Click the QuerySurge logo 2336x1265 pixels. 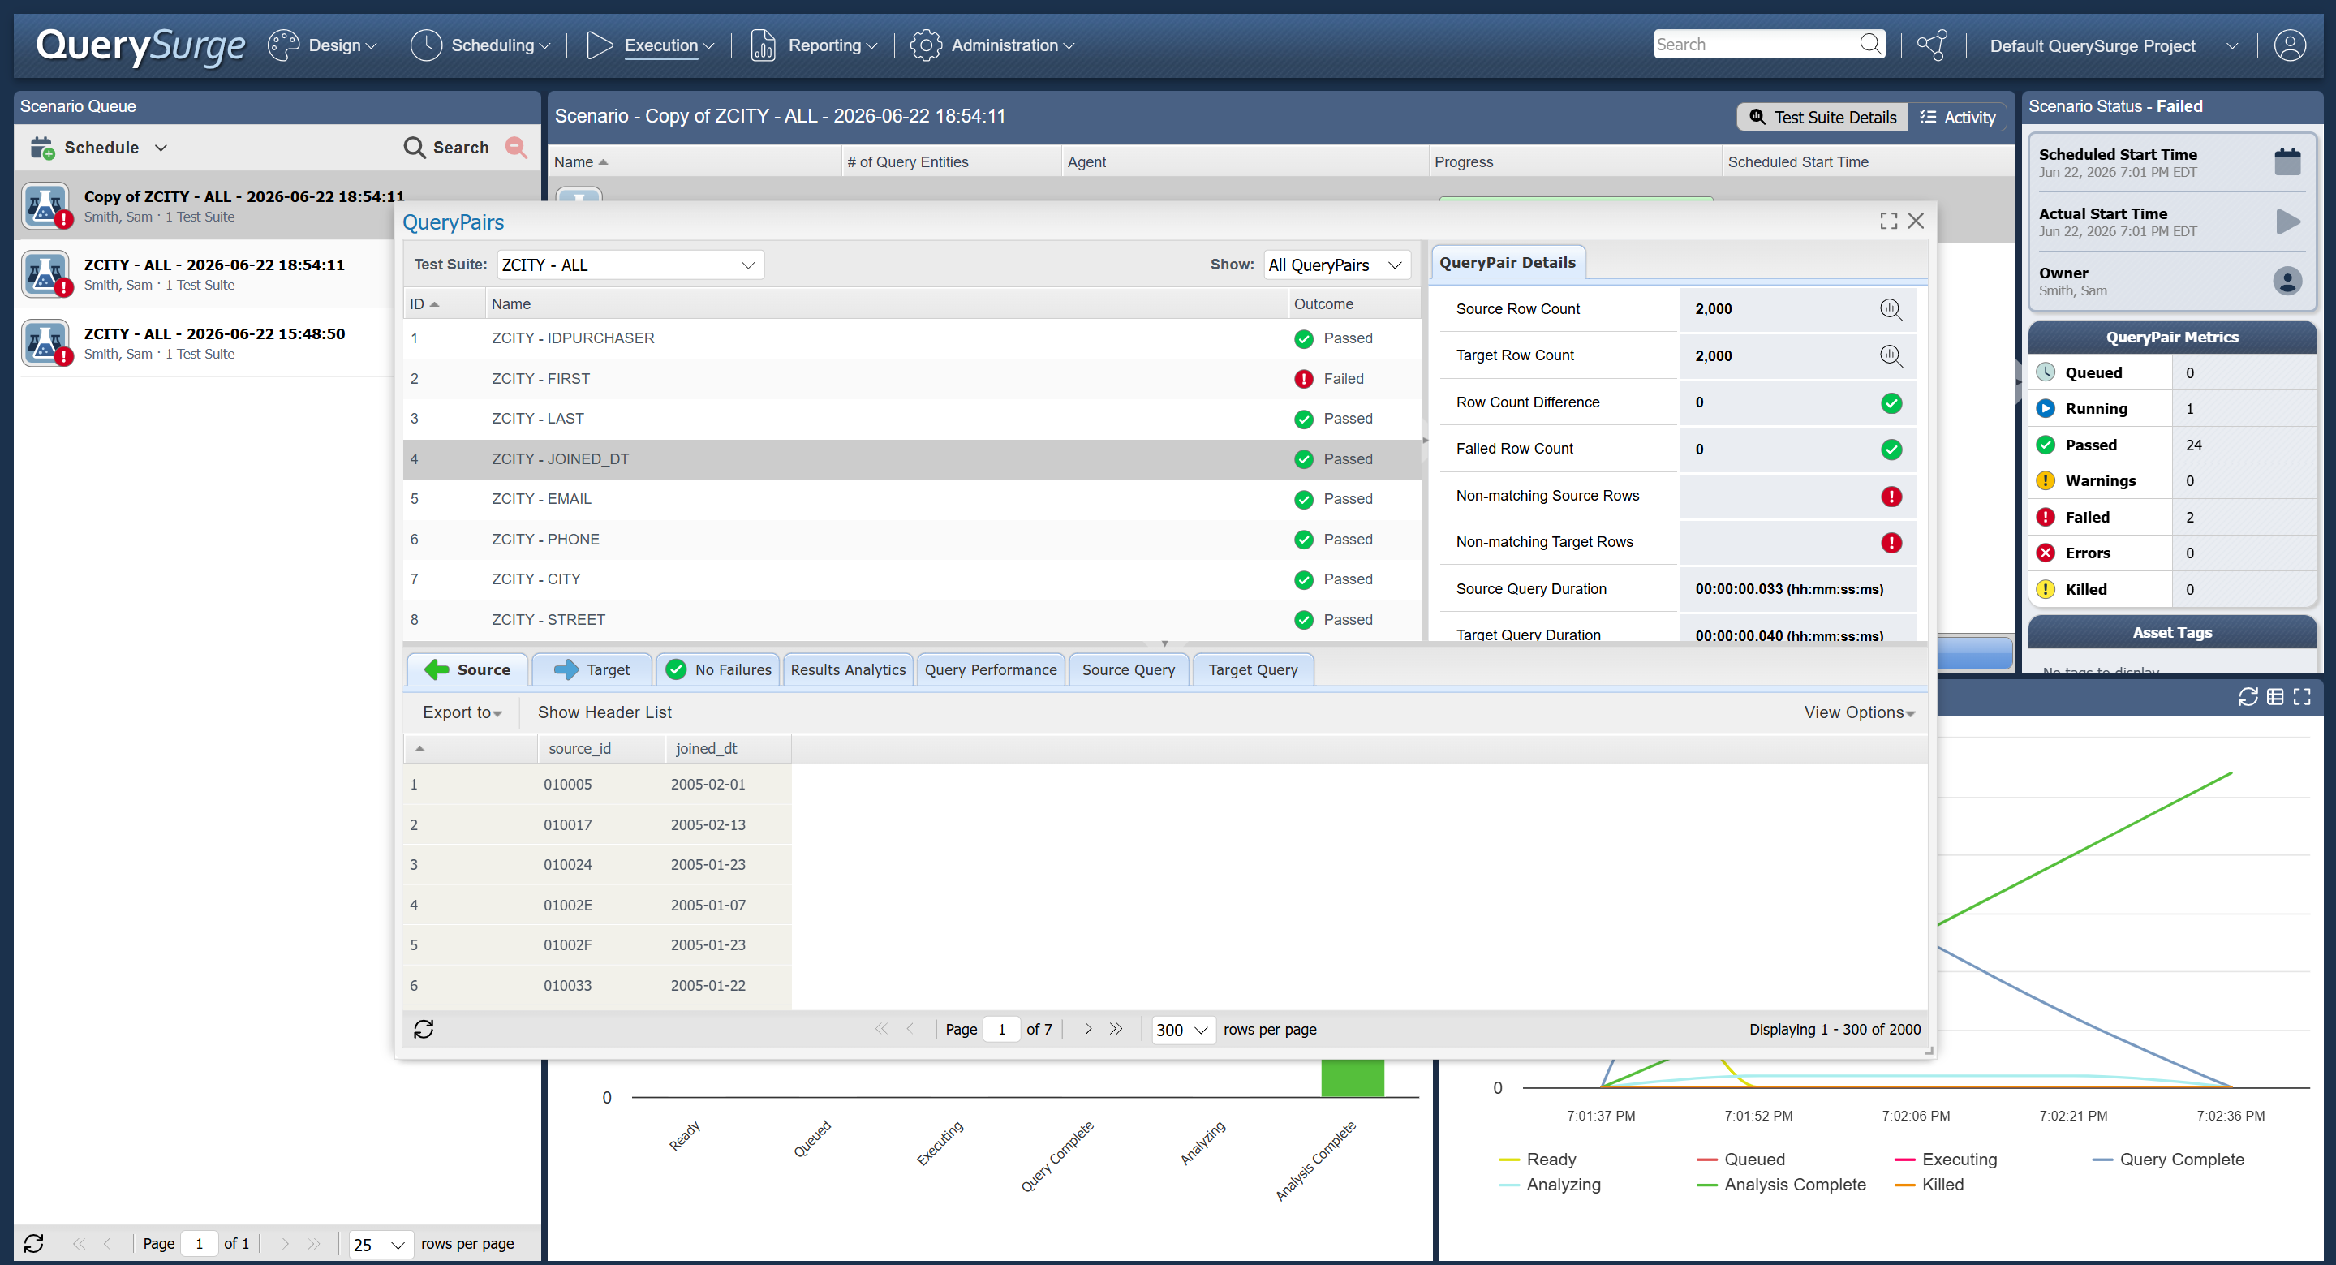click(x=140, y=45)
